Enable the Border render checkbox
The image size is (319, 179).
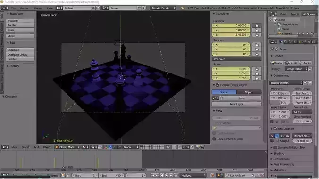pyautogui.click(x=272, y=122)
